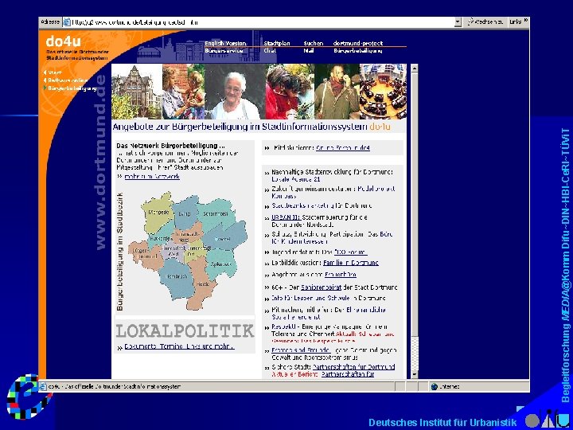
Task: Select the Hombruch district on the map
Action: [x=177, y=276]
